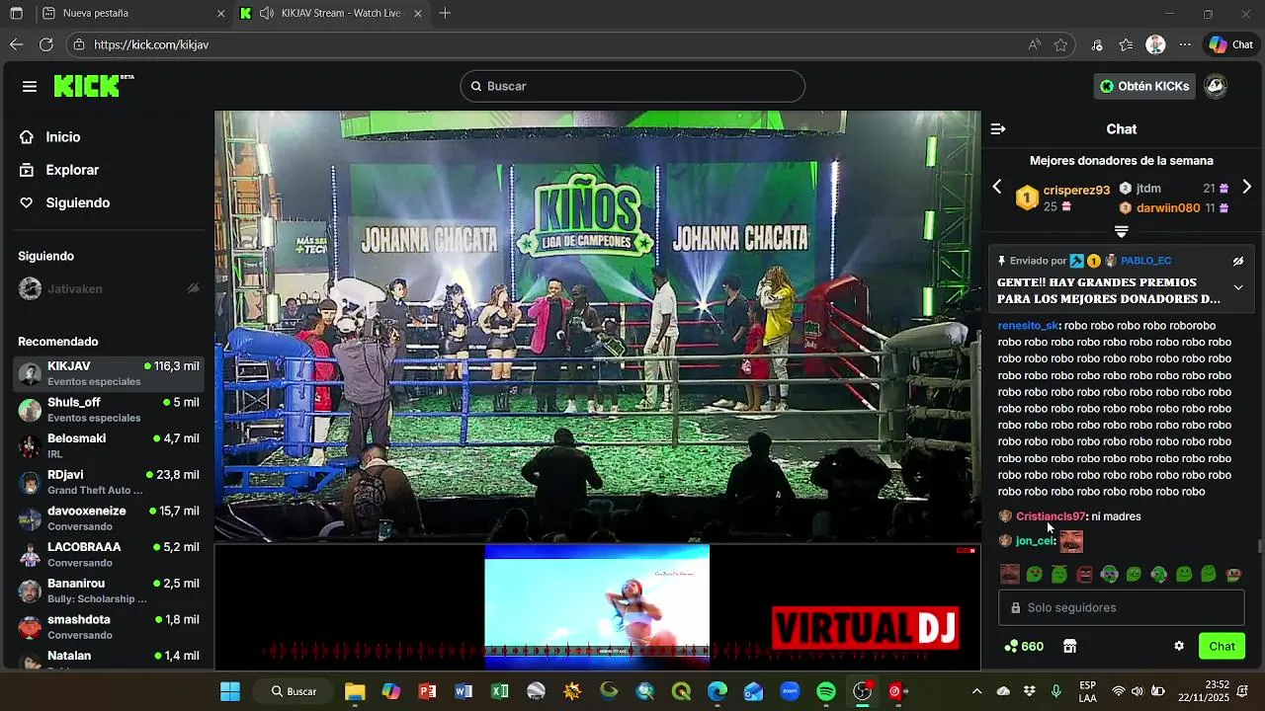The width and height of the screenshot is (1265, 711).
Task: Focus the Buscar search field
Action: pyautogui.click(x=632, y=86)
